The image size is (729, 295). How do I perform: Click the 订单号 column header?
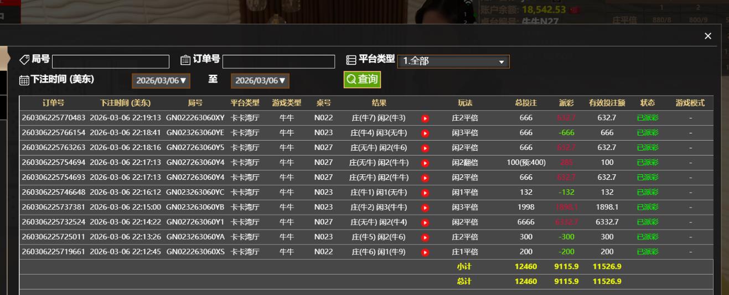[x=53, y=103]
